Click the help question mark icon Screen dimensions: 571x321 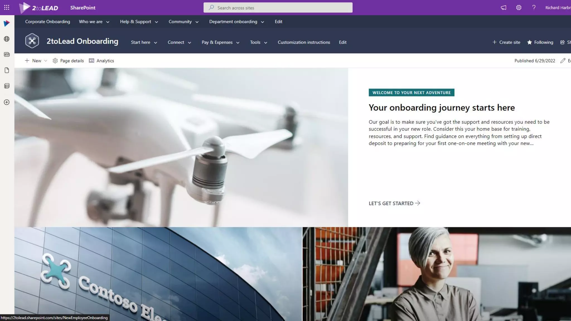(534, 8)
